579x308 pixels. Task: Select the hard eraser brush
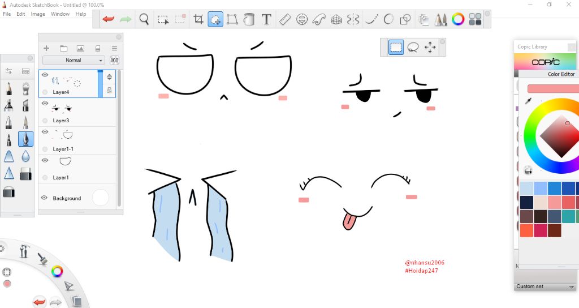(25, 174)
